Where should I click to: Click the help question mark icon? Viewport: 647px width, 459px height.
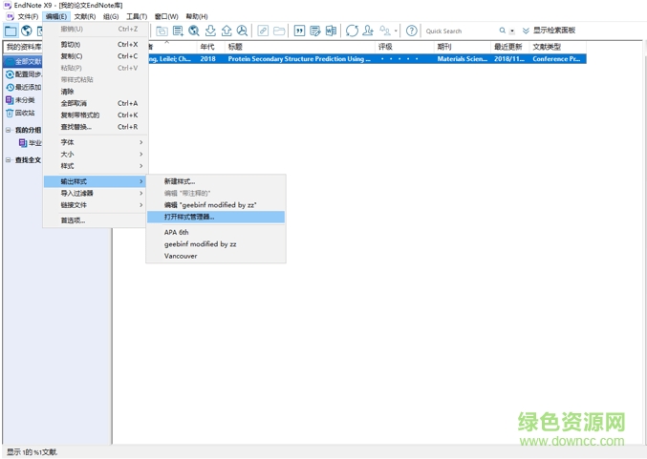tap(412, 31)
